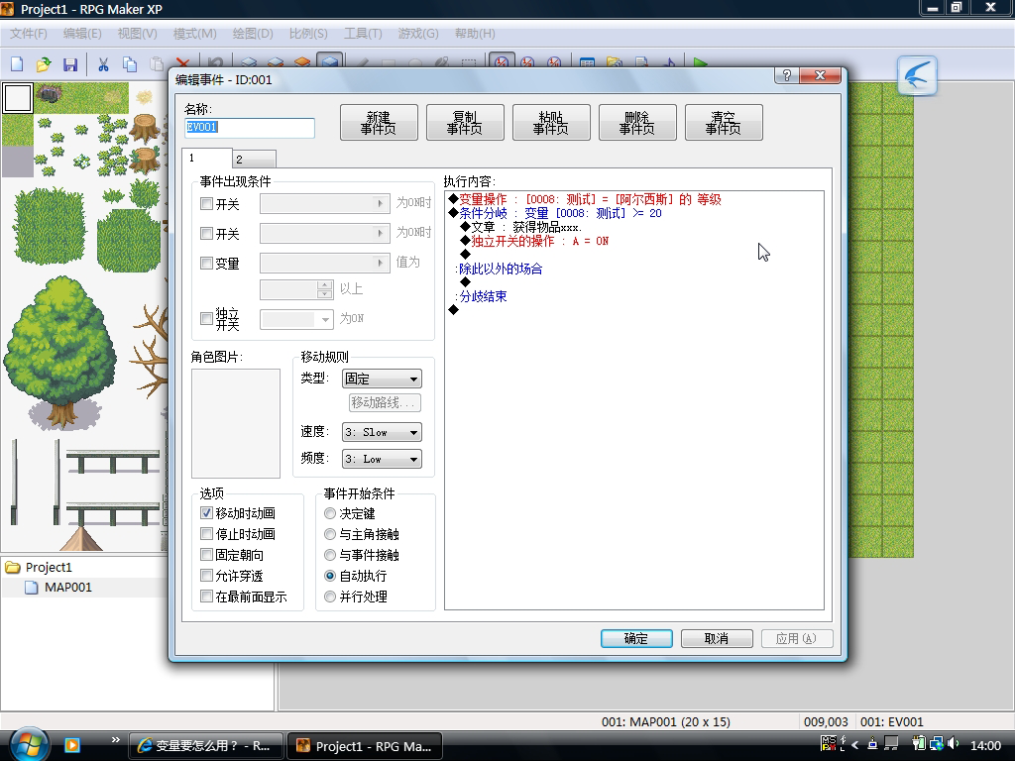Open the 游戏(G) menu
The width and height of the screenshot is (1015, 761).
[418, 33]
